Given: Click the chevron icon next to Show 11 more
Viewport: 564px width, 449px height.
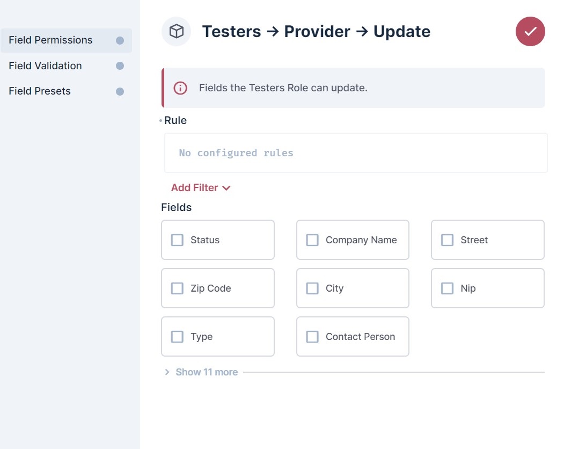Looking at the screenshot, I should pos(166,372).
